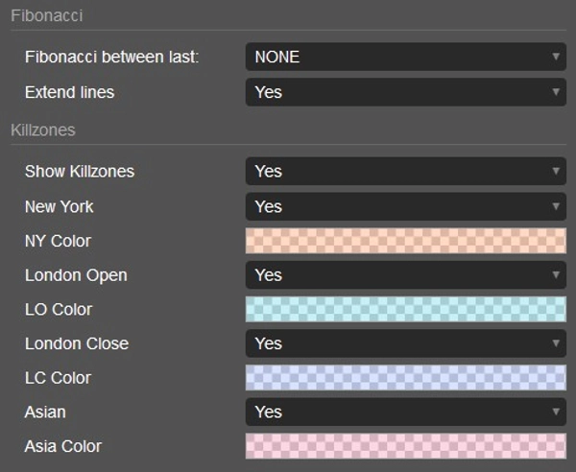576x472 pixels.
Task: Pick the NY Color orange swatch
Action: pyautogui.click(x=405, y=241)
